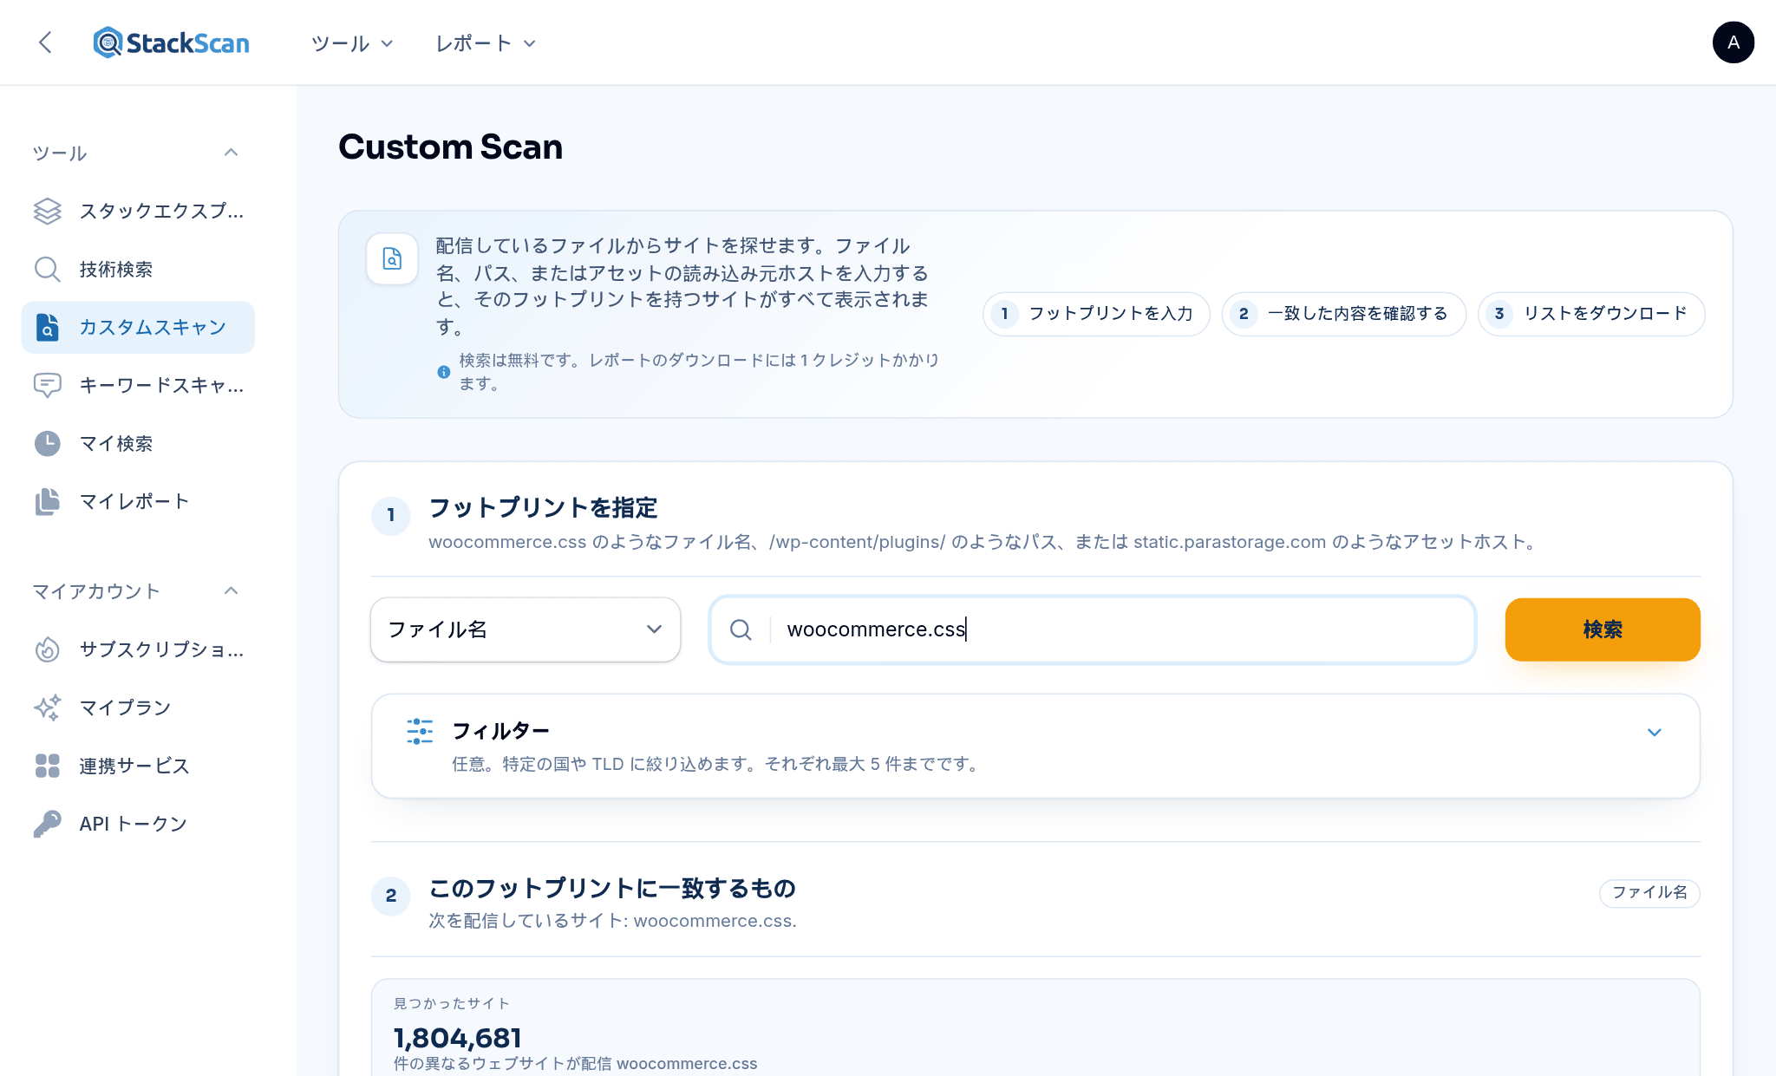1776x1076 pixels.
Task: Open the マイレポート files icon
Action: 48,501
